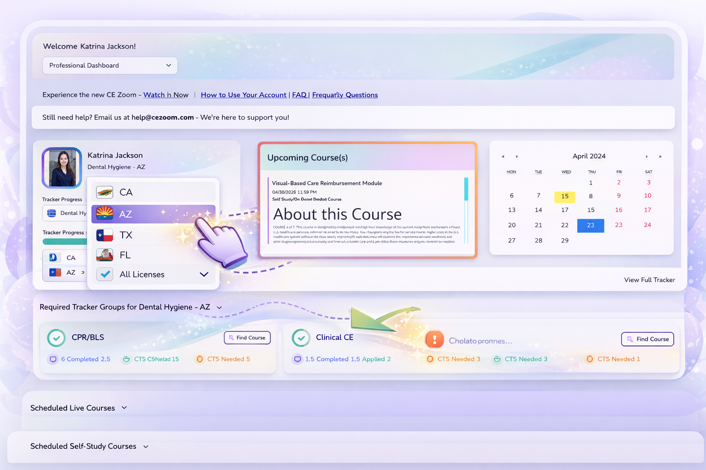Viewport: 706px width, 470px height.
Task: Choose TX from the license menu
Action: pyautogui.click(x=154, y=235)
